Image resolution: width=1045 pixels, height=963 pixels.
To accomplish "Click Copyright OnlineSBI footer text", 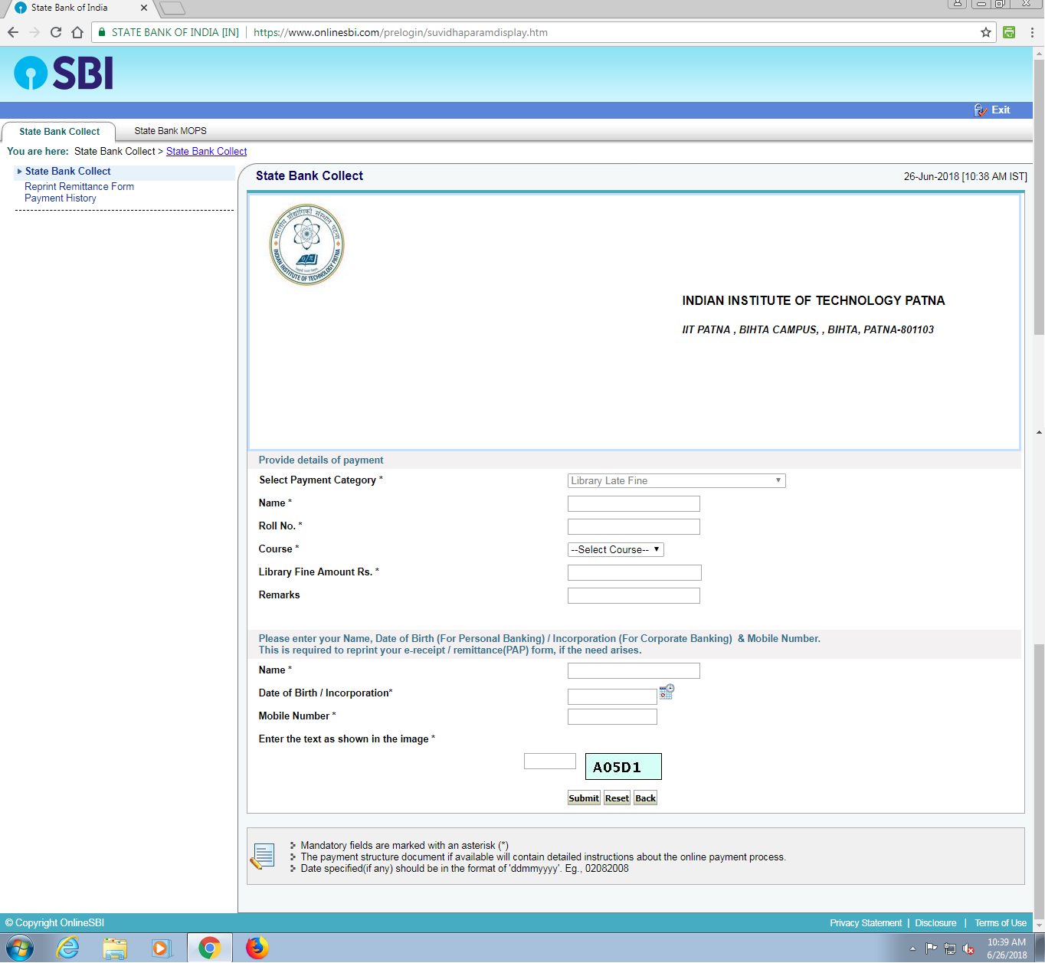I will point(54,923).
